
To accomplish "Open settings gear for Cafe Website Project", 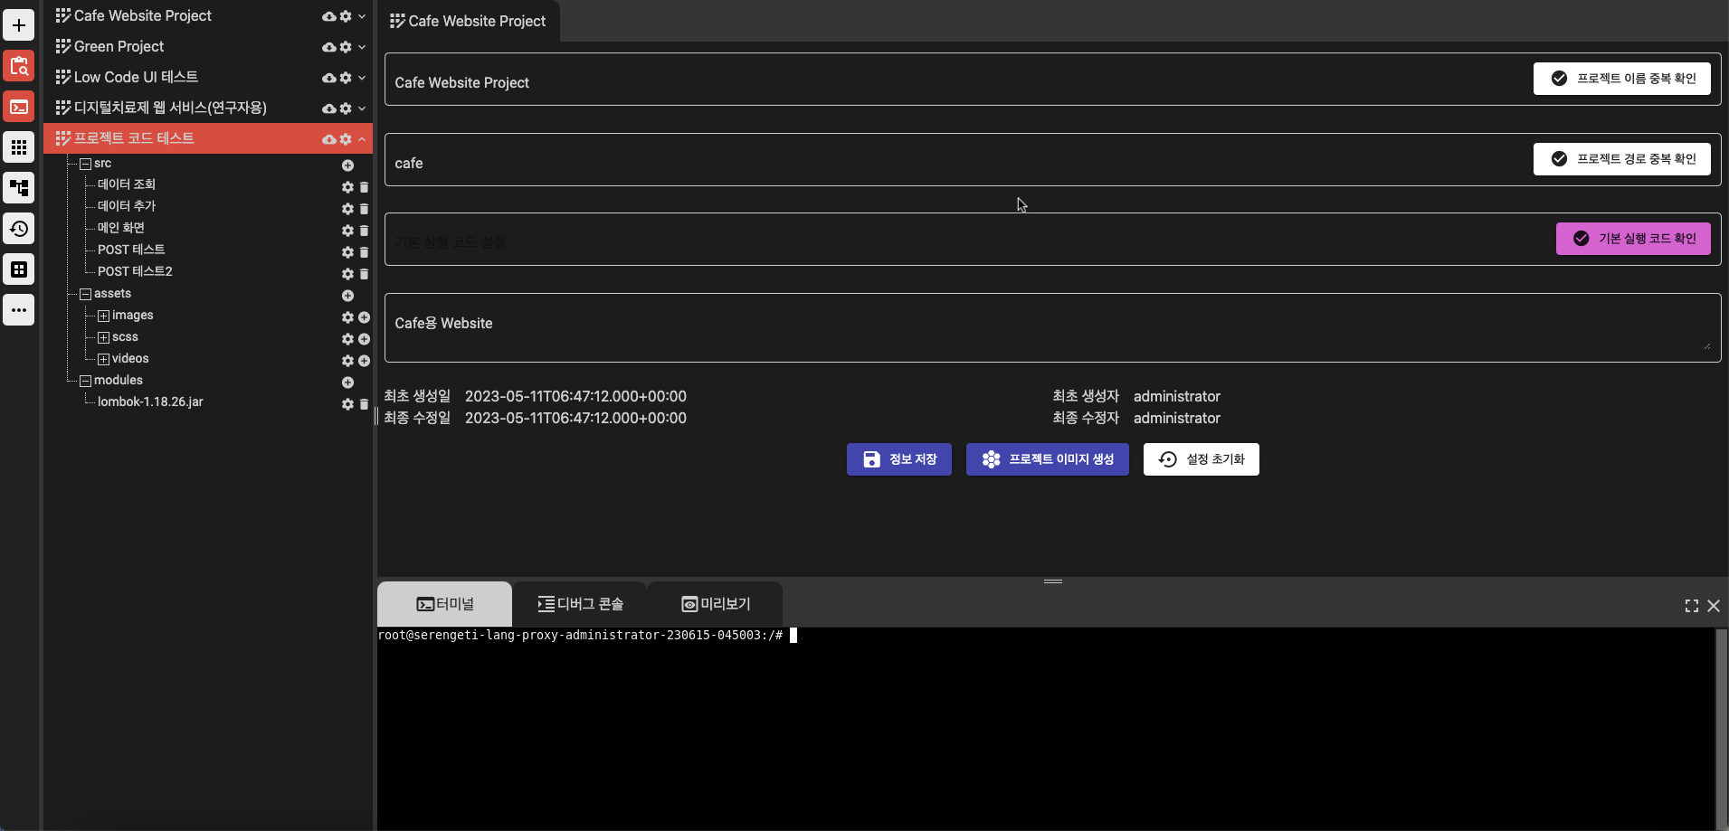I will pyautogui.click(x=345, y=16).
